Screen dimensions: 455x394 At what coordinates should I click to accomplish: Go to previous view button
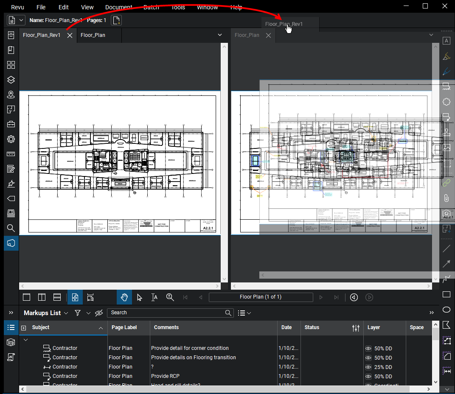354,297
